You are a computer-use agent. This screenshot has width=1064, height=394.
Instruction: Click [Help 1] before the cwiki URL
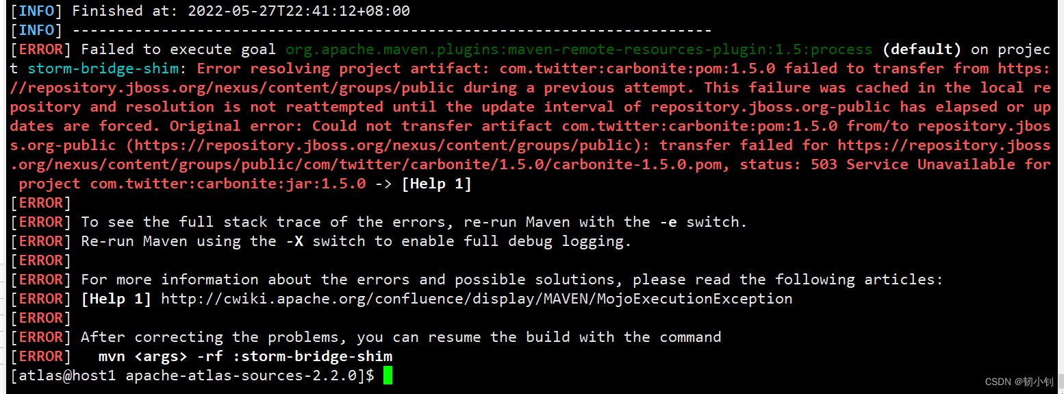116,299
